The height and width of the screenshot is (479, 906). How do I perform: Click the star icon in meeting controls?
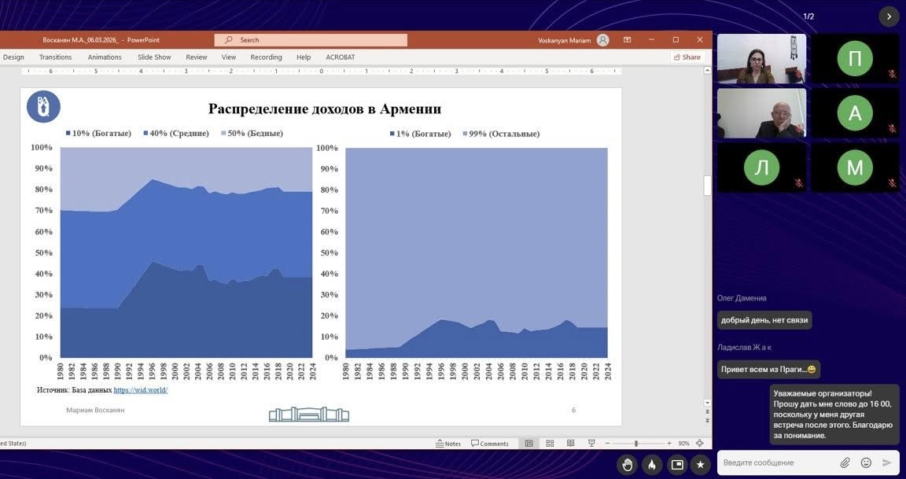(701, 464)
